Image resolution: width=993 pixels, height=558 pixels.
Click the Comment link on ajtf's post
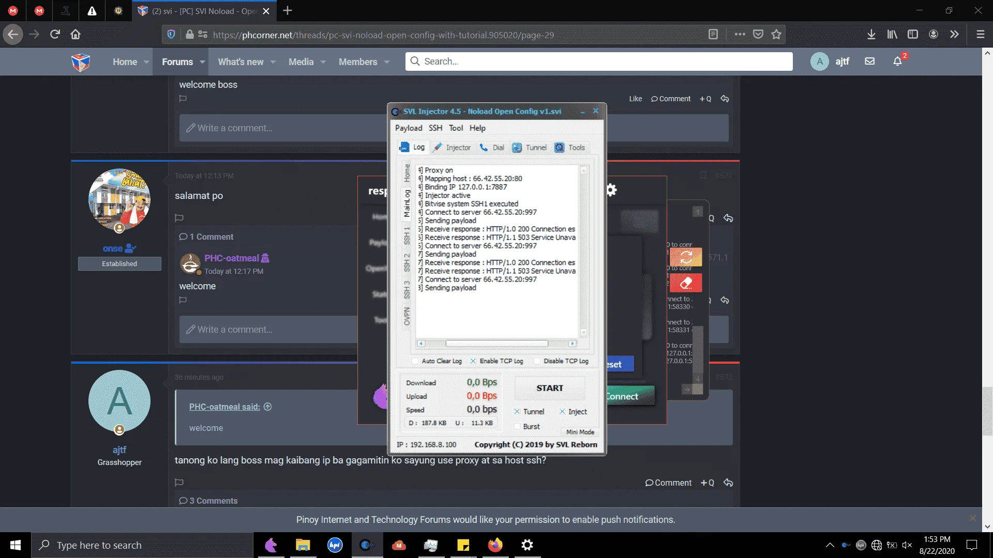[x=668, y=483]
